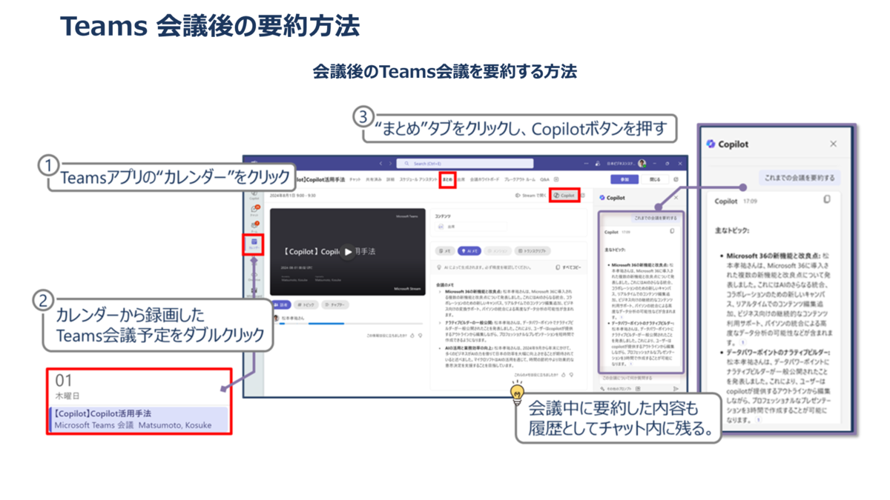This screenshot has height=500, width=890.
Task: Open the profile avatar in title bar
Action: click(642, 163)
